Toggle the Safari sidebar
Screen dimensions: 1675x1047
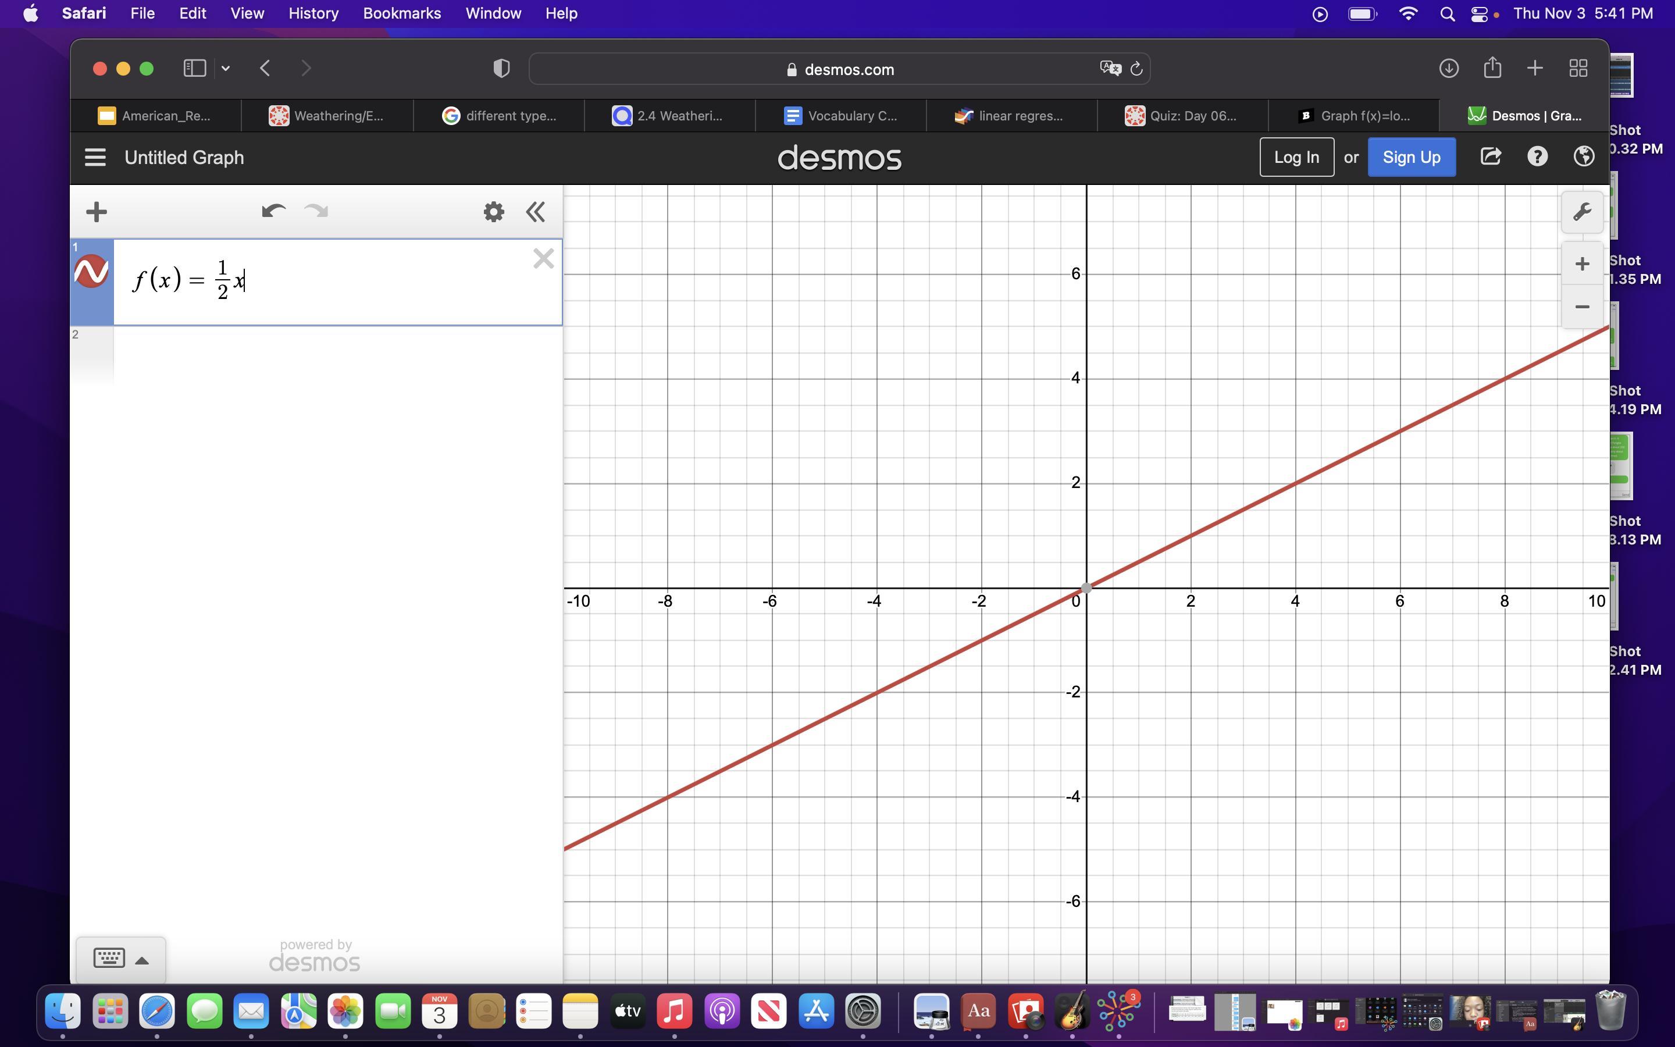tap(194, 68)
